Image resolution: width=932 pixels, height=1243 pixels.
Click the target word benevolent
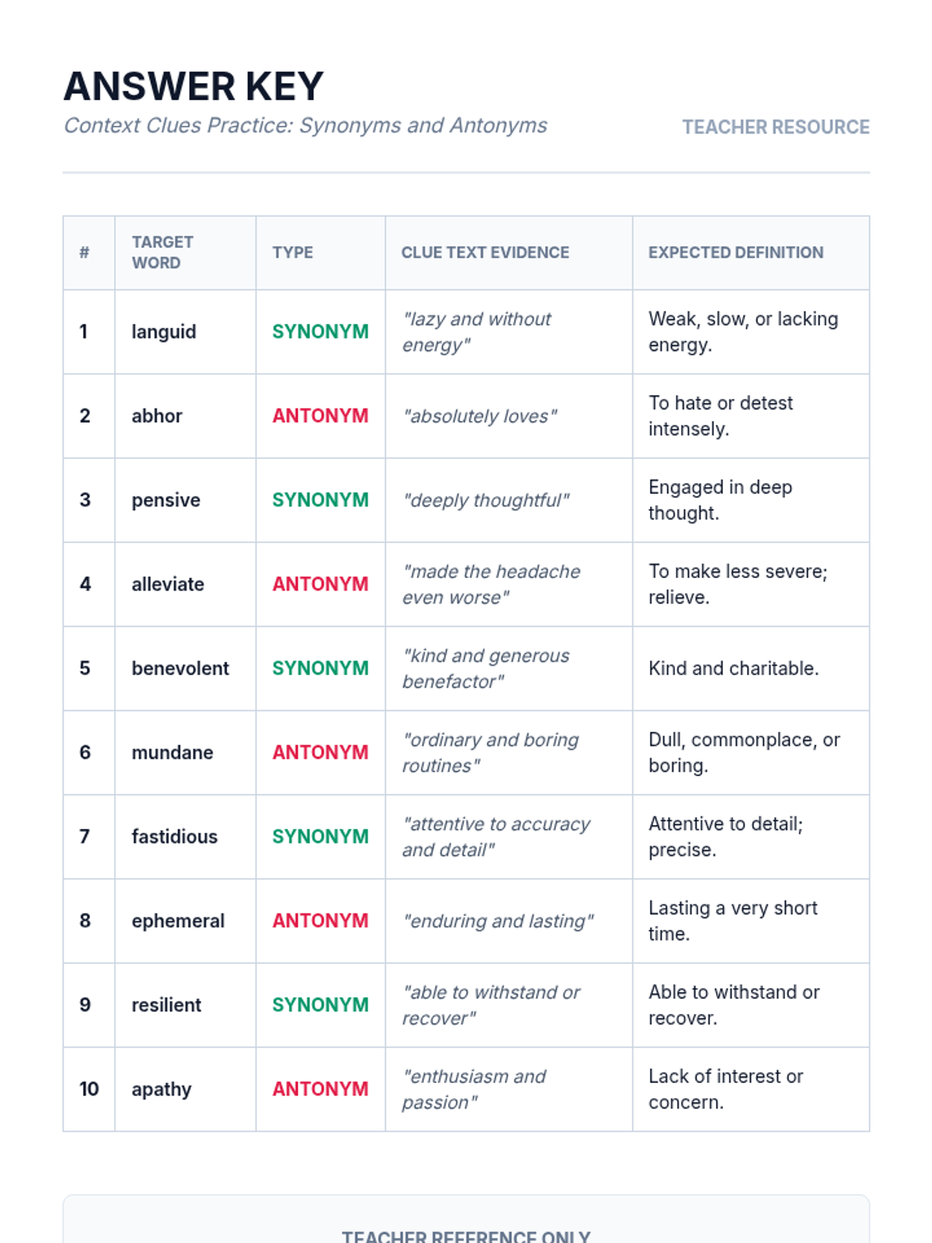point(180,668)
